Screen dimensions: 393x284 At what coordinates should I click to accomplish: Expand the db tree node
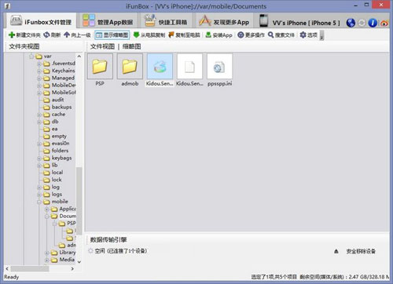[x=39, y=122]
